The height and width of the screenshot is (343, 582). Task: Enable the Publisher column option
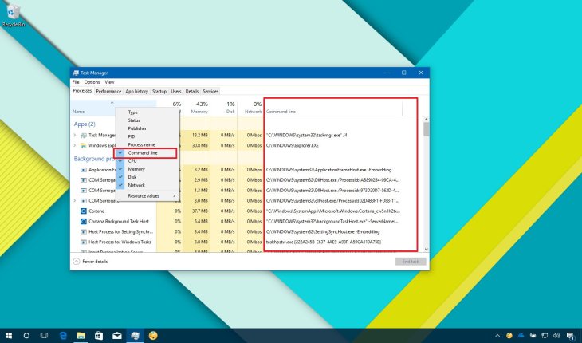pos(147,128)
